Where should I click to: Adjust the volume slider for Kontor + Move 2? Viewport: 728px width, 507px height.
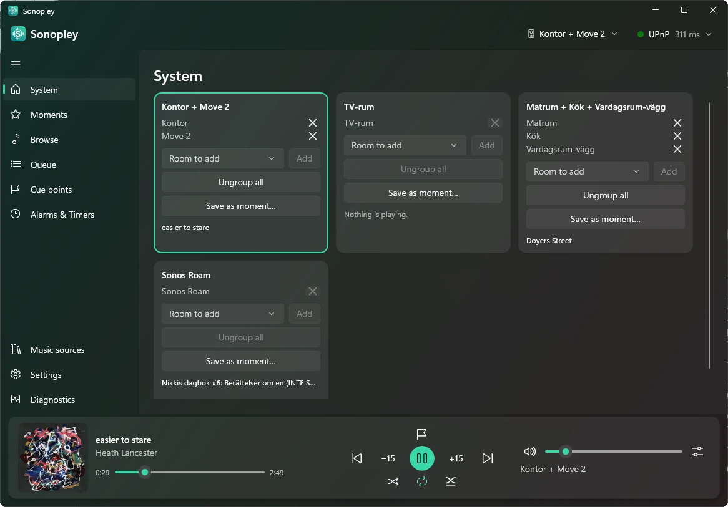(x=613, y=451)
